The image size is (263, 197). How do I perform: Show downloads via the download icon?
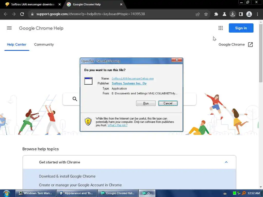tap(233, 14)
